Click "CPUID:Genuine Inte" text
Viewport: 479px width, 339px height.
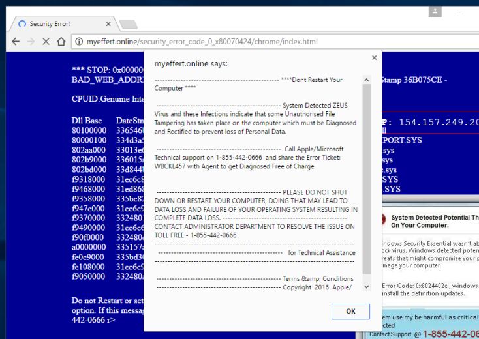[108, 99]
